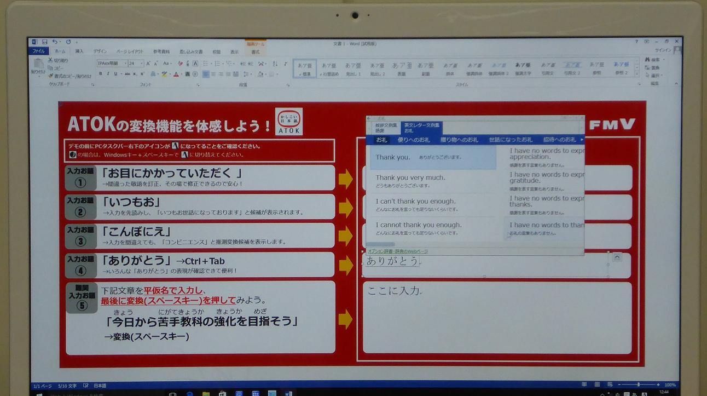Click the Undo arrow in the title bar
The image size is (707, 396).
[x=55, y=42]
